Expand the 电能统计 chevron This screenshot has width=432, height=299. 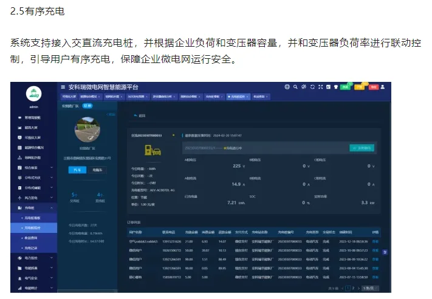[52, 288]
